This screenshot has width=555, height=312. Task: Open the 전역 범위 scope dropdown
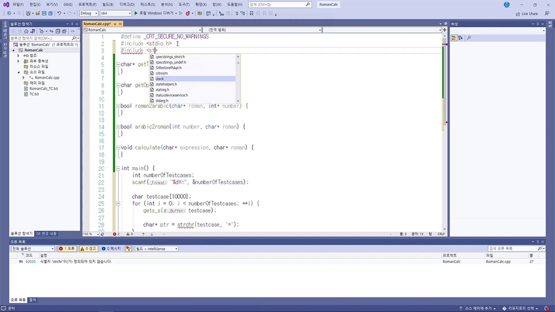pos(262,30)
